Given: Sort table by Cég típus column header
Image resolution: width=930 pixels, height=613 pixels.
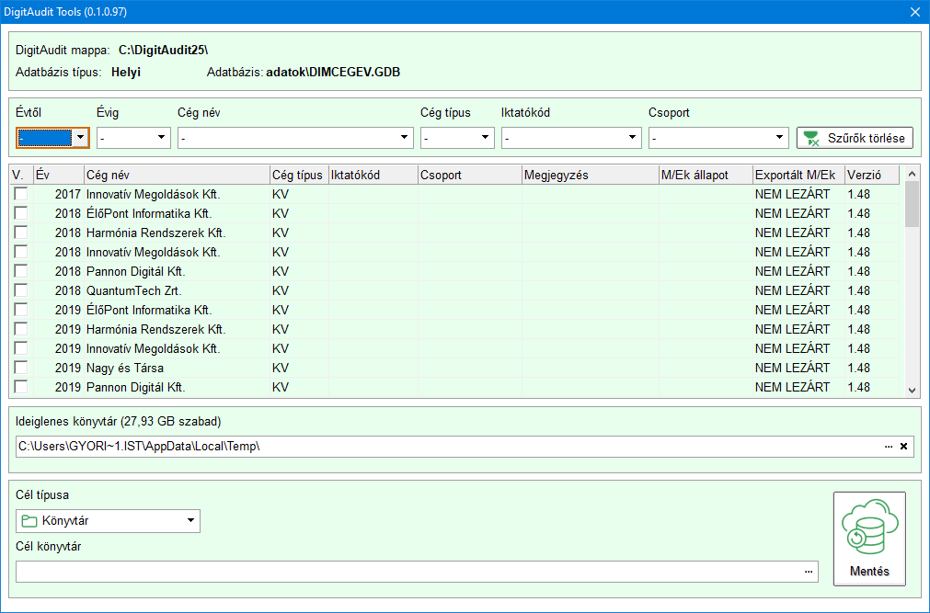Looking at the screenshot, I should coord(300,175).
